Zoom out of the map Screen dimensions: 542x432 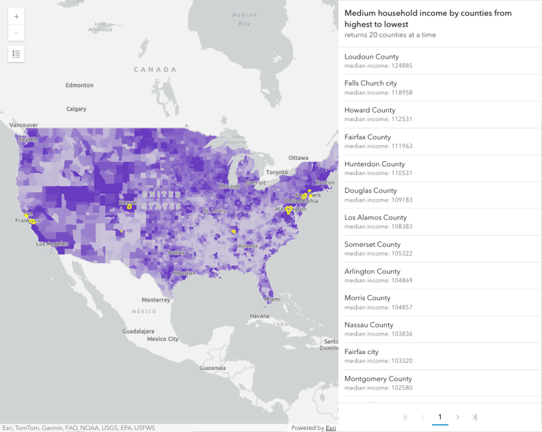(x=16, y=33)
